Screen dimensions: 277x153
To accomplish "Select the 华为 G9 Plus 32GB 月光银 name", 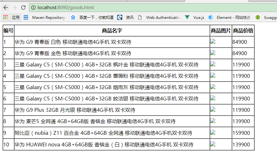I will [75, 110].
